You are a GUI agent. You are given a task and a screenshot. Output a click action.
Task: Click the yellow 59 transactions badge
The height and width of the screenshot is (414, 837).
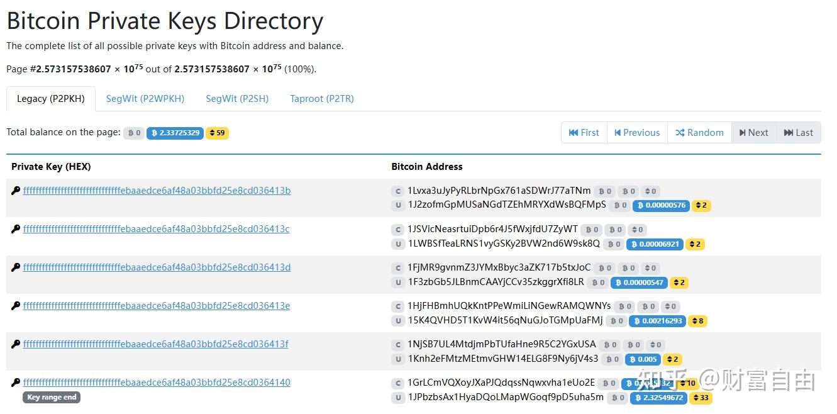tap(217, 133)
